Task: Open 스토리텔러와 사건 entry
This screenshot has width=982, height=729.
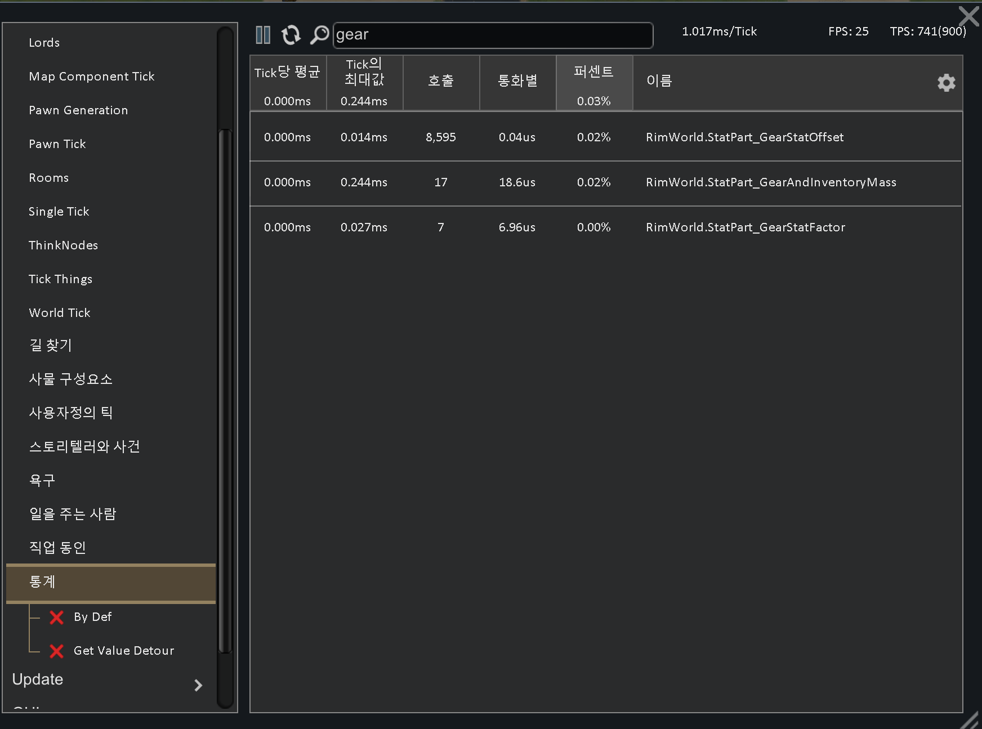Action: click(x=84, y=446)
